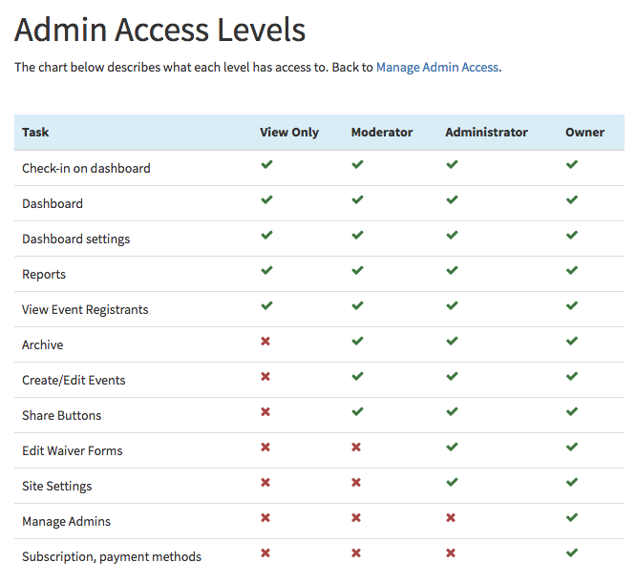
Task: Click the View Only red X for Create/Edit Events
Action: tap(265, 376)
